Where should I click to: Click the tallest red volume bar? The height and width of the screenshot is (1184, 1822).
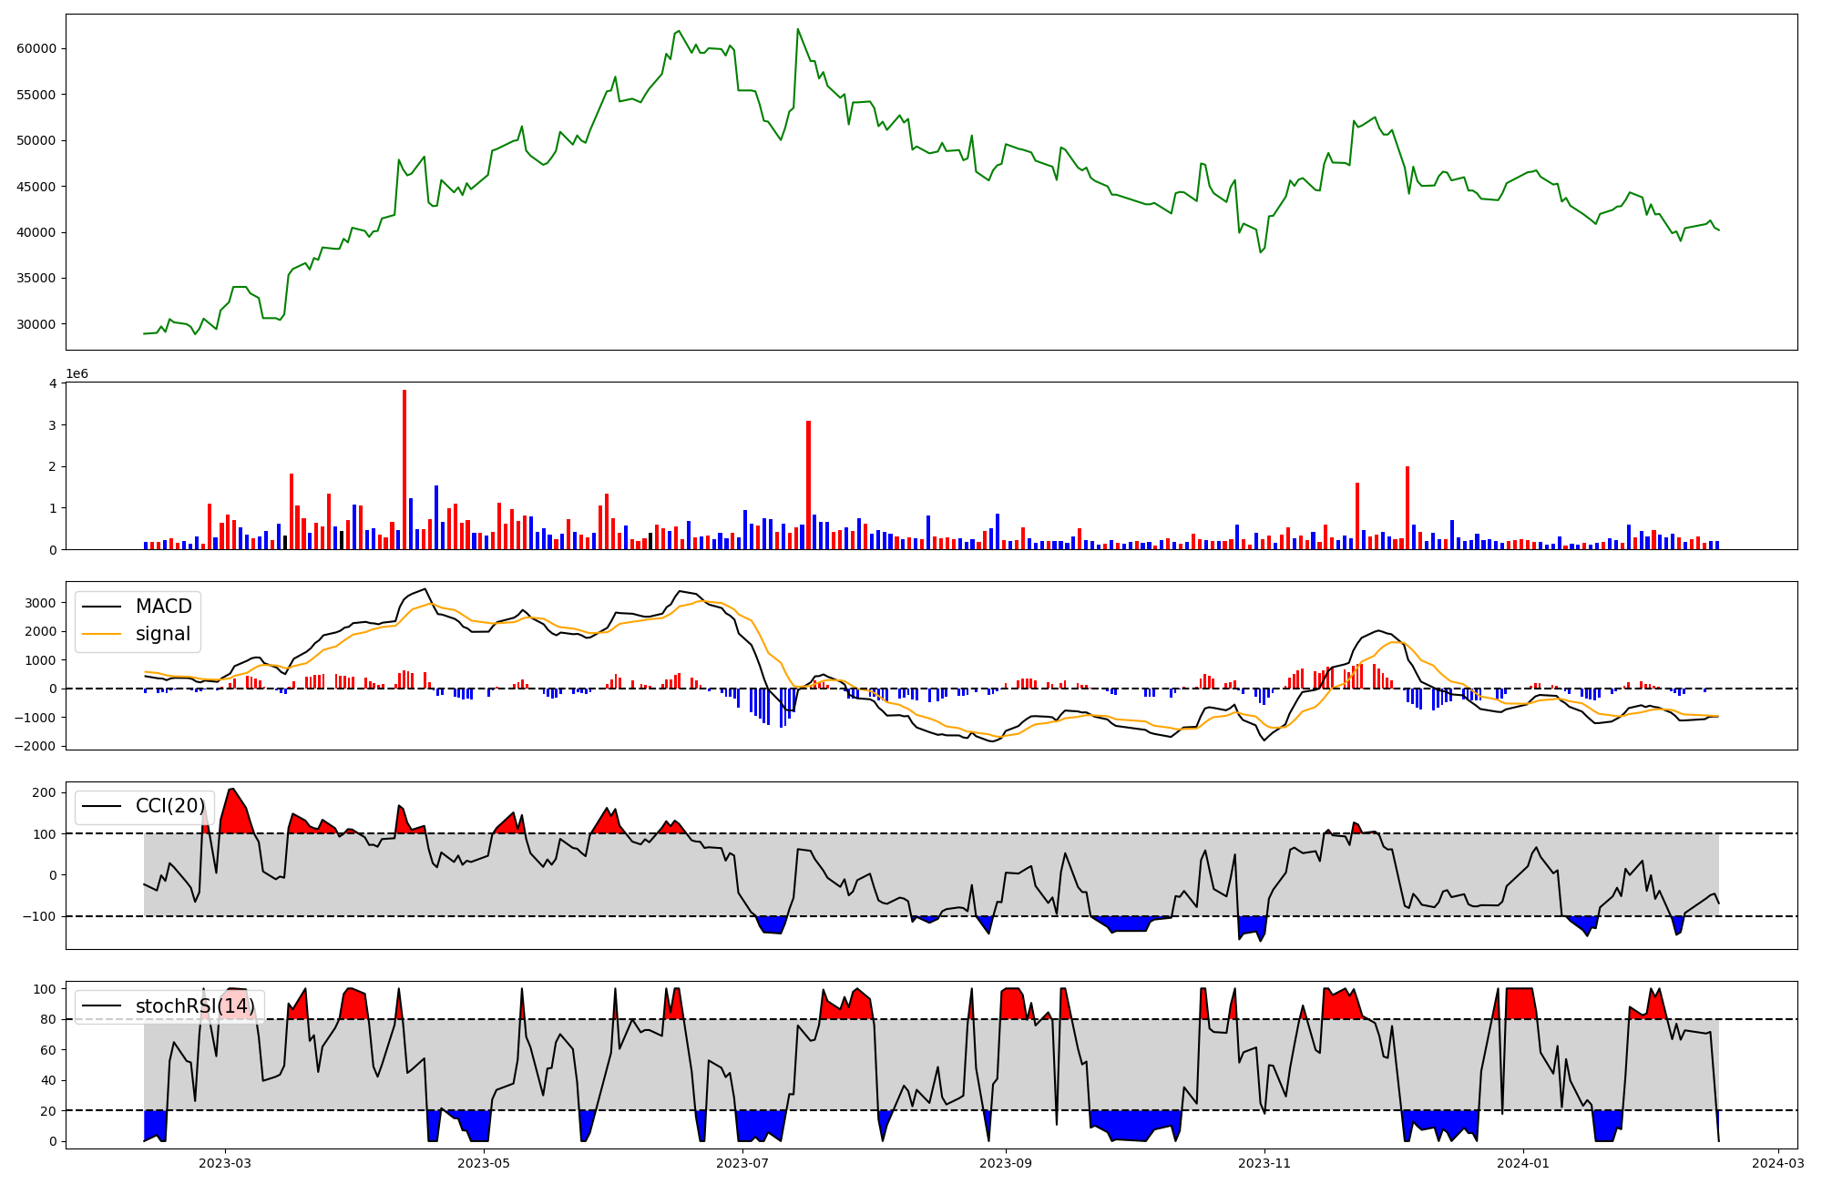(404, 469)
